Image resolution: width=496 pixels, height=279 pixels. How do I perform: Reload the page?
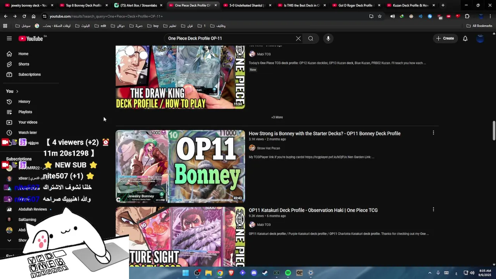(24, 16)
